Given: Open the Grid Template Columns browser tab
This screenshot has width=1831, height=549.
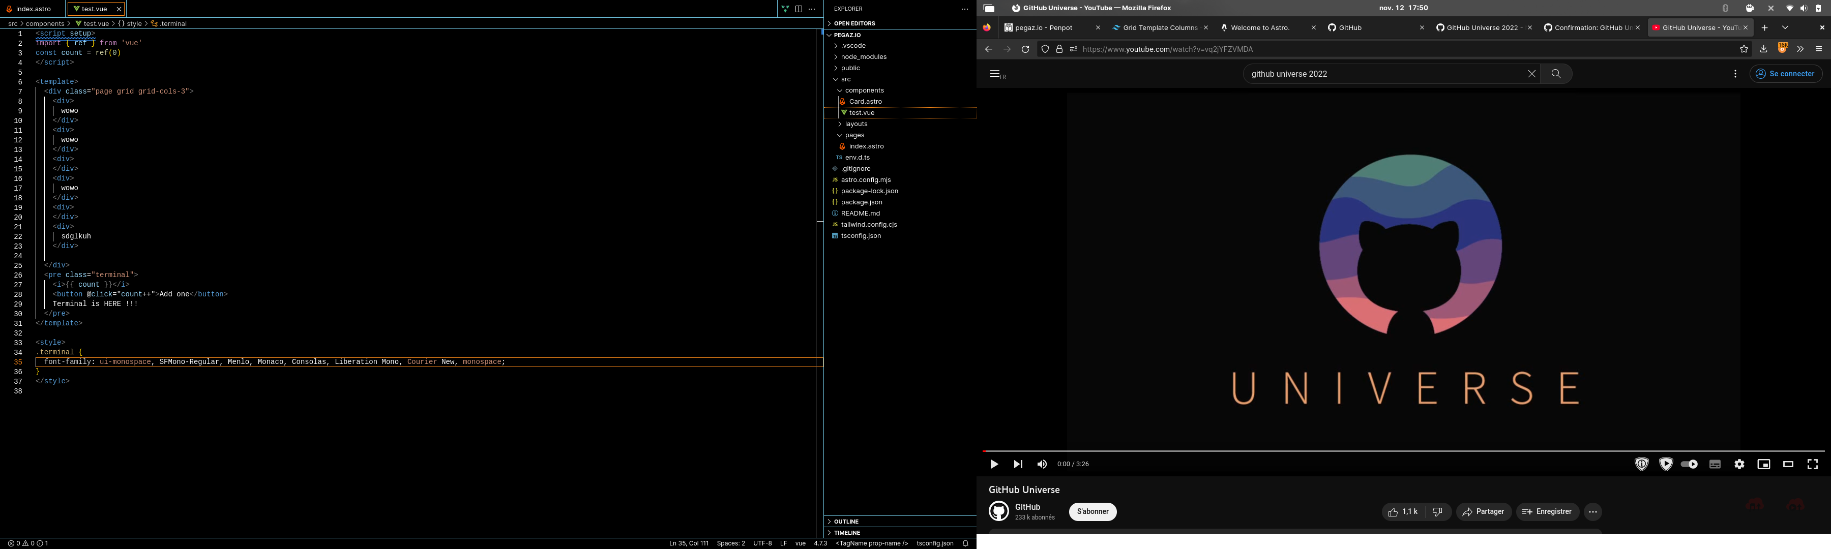Looking at the screenshot, I should [x=1159, y=27].
